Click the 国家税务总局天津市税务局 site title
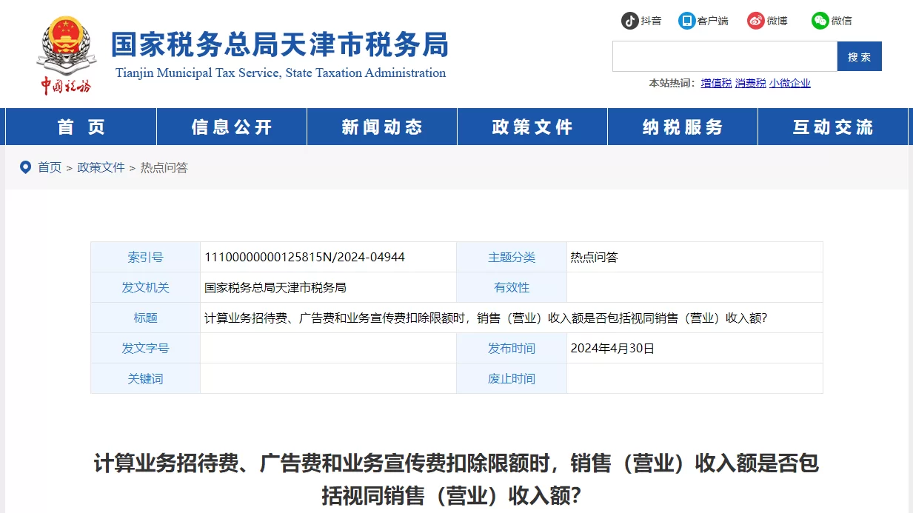913x513 pixels. [x=280, y=46]
